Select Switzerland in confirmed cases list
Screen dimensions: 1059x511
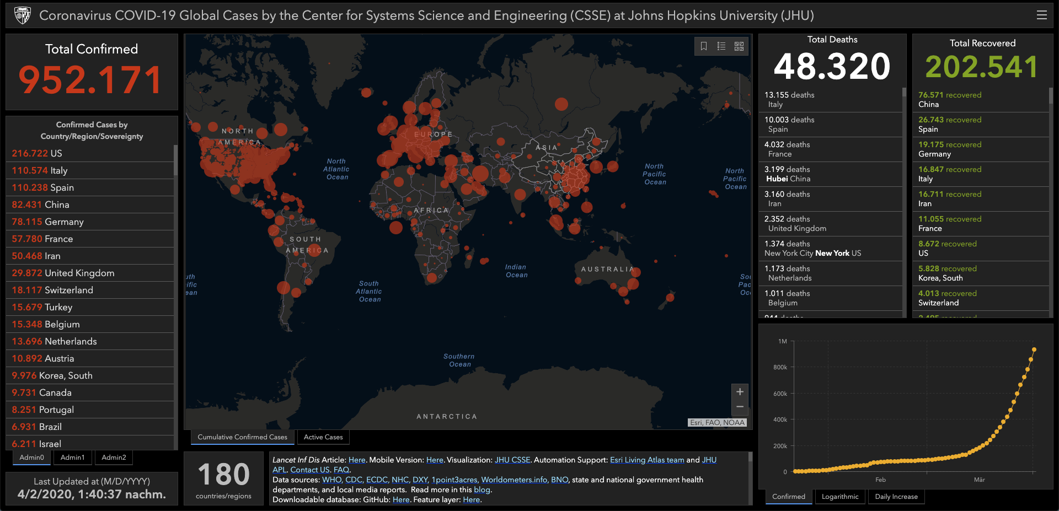coord(68,291)
